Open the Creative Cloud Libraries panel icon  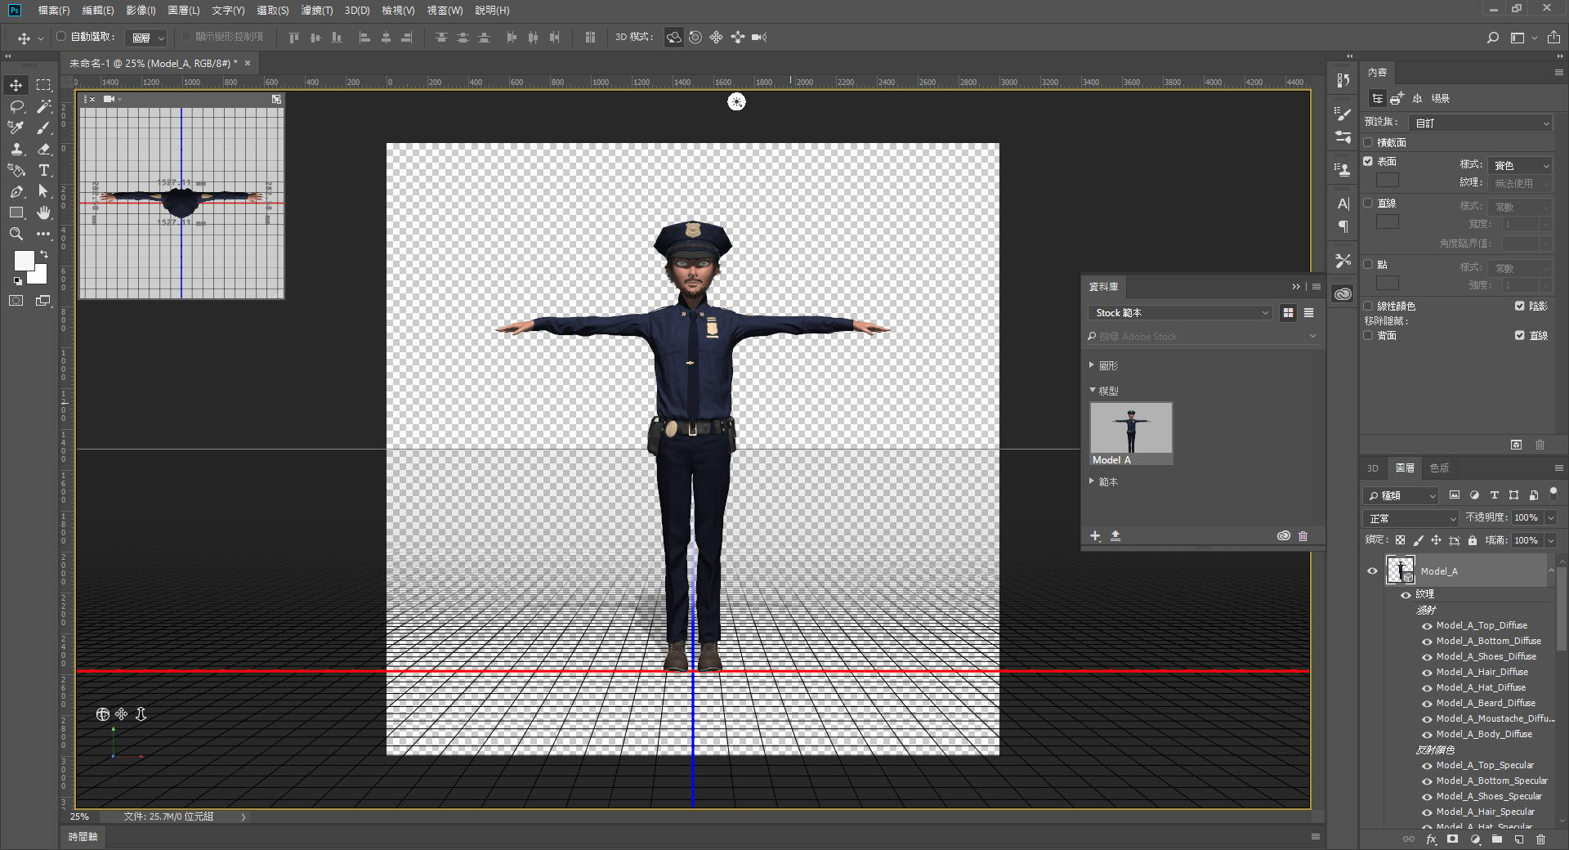(x=1343, y=294)
